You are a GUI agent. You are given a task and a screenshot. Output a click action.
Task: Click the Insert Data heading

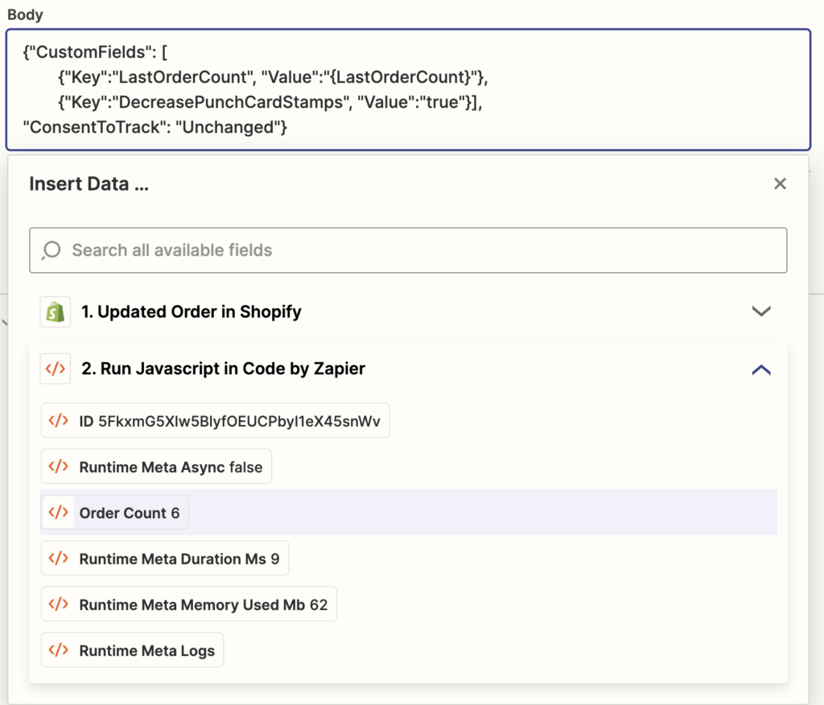point(89,184)
